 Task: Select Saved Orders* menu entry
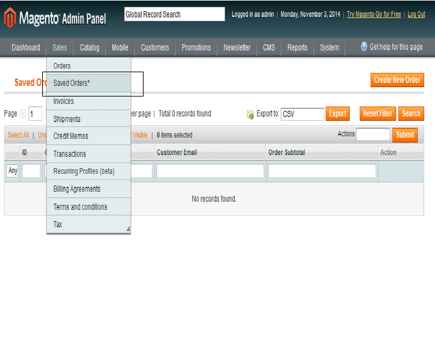coord(88,83)
